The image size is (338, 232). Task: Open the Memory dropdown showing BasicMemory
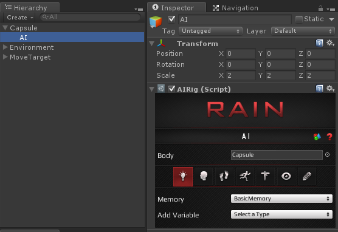pyautogui.click(x=281, y=199)
